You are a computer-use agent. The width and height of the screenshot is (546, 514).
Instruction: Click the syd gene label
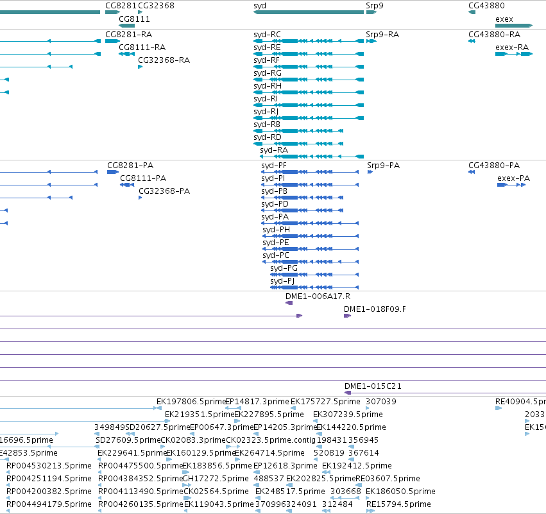tap(260, 6)
